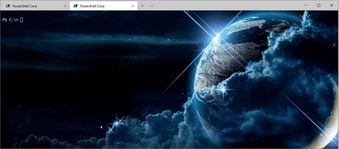This screenshot has width=339, height=149.
Task: Maximize the terminal window
Action: click(x=319, y=5)
